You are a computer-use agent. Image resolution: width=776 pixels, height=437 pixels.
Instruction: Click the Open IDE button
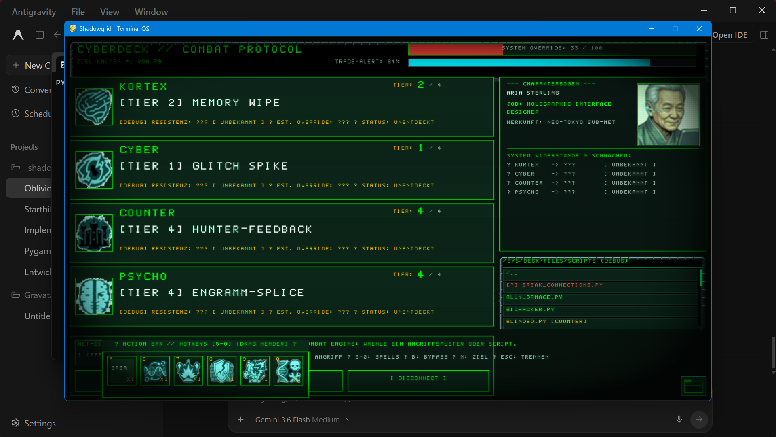730,35
